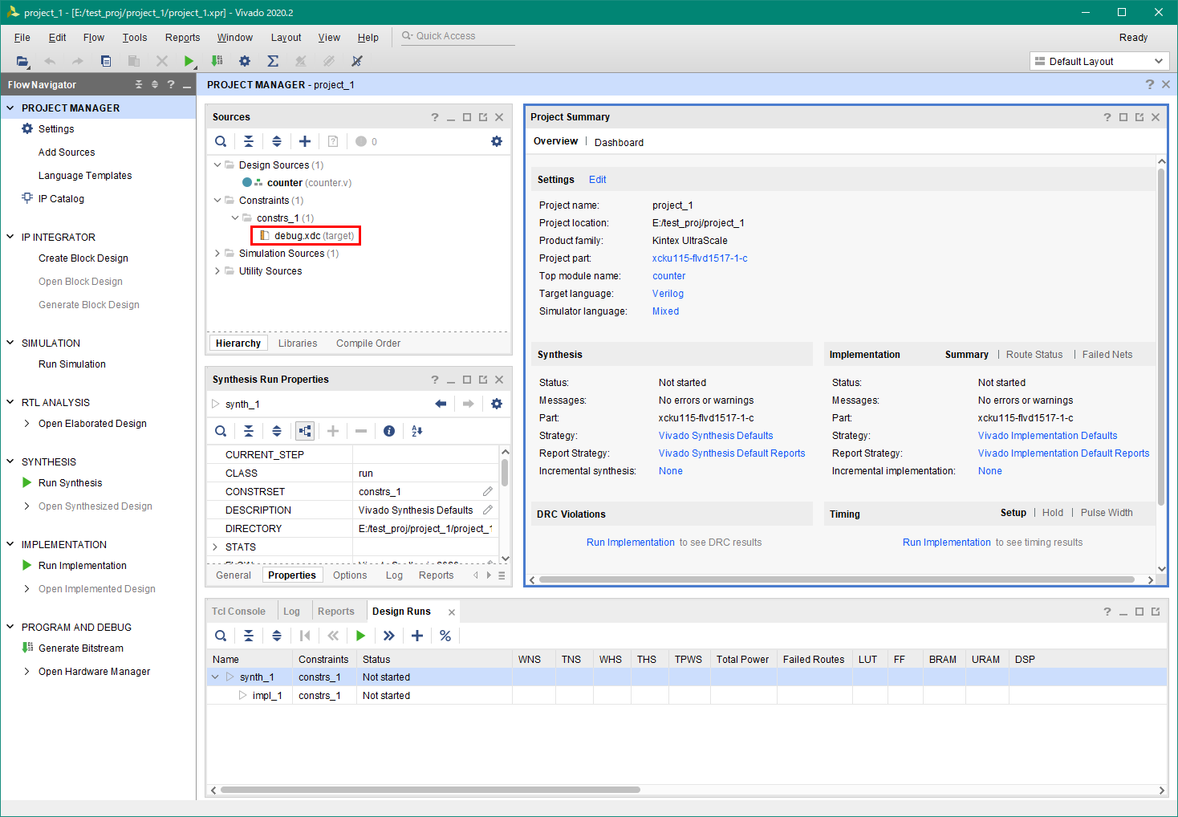1178x817 pixels.
Task: Expand Simulation Sources folder
Action: pos(217,253)
